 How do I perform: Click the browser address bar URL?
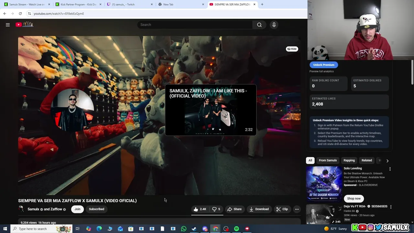click(59, 14)
